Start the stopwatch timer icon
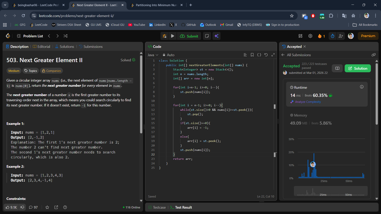 point(332,36)
